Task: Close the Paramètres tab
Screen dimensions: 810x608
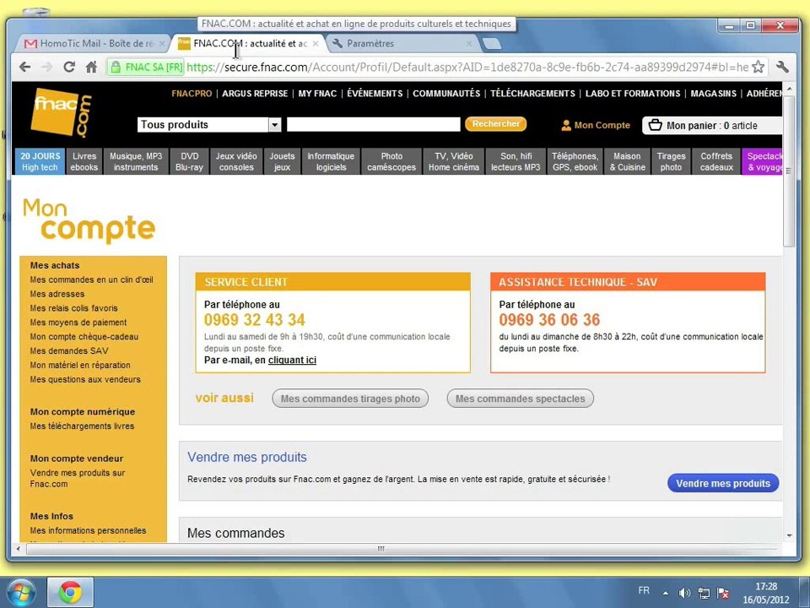Action: [x=469, y=43]
